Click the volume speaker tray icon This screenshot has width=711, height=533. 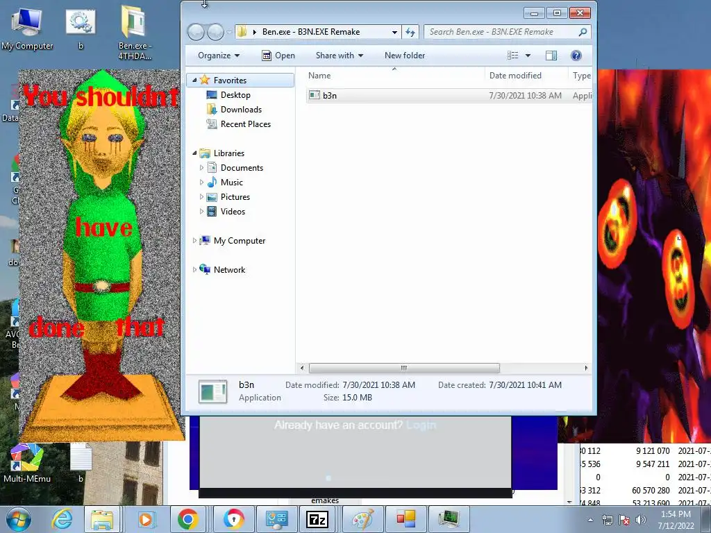pos(640,520)
